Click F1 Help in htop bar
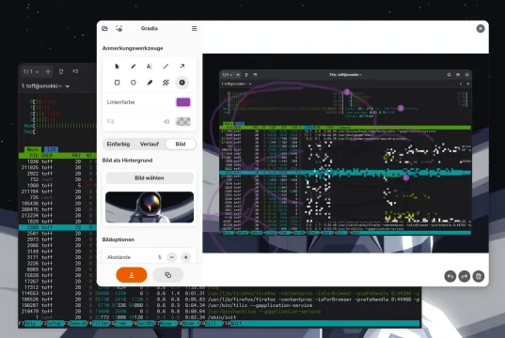 30,323
